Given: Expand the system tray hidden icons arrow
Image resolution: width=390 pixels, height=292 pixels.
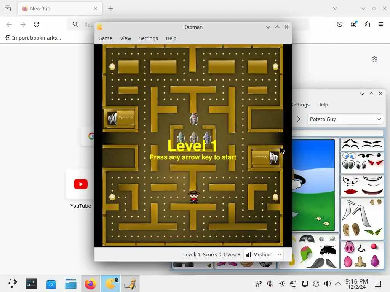Looking at the screenshot, I should pyautogui.click(x=338, y=284).
